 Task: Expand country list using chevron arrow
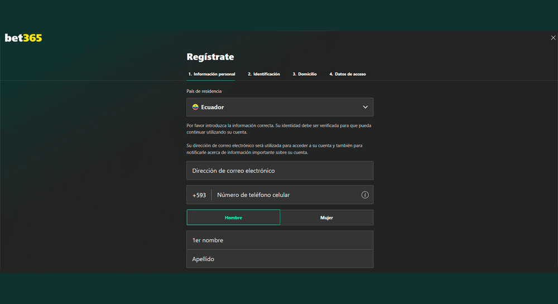click(x=365, y=107)
